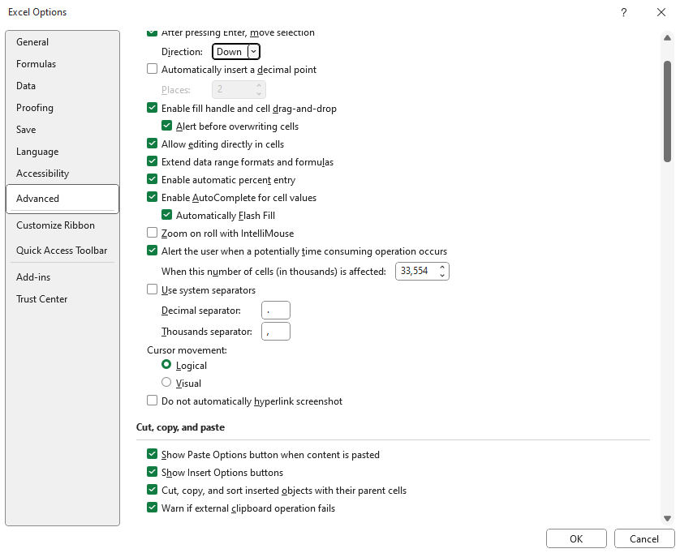Click the vertical scrollbar thumb
The image size is (680, 553).
coord(668,112)
